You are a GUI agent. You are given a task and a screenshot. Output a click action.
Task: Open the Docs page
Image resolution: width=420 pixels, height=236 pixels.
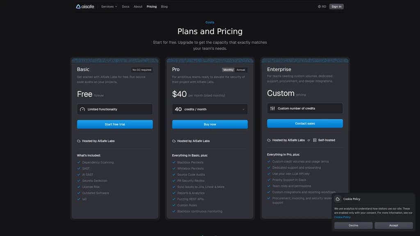[126, 7]
